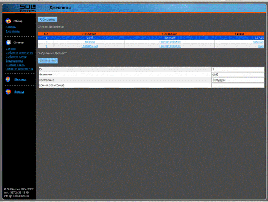Click the Список Джекпотов label
Viewport: 268px width, 202px height.
click(x=51, y=27)
